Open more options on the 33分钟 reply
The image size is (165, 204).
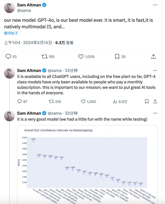coord(155,70)
